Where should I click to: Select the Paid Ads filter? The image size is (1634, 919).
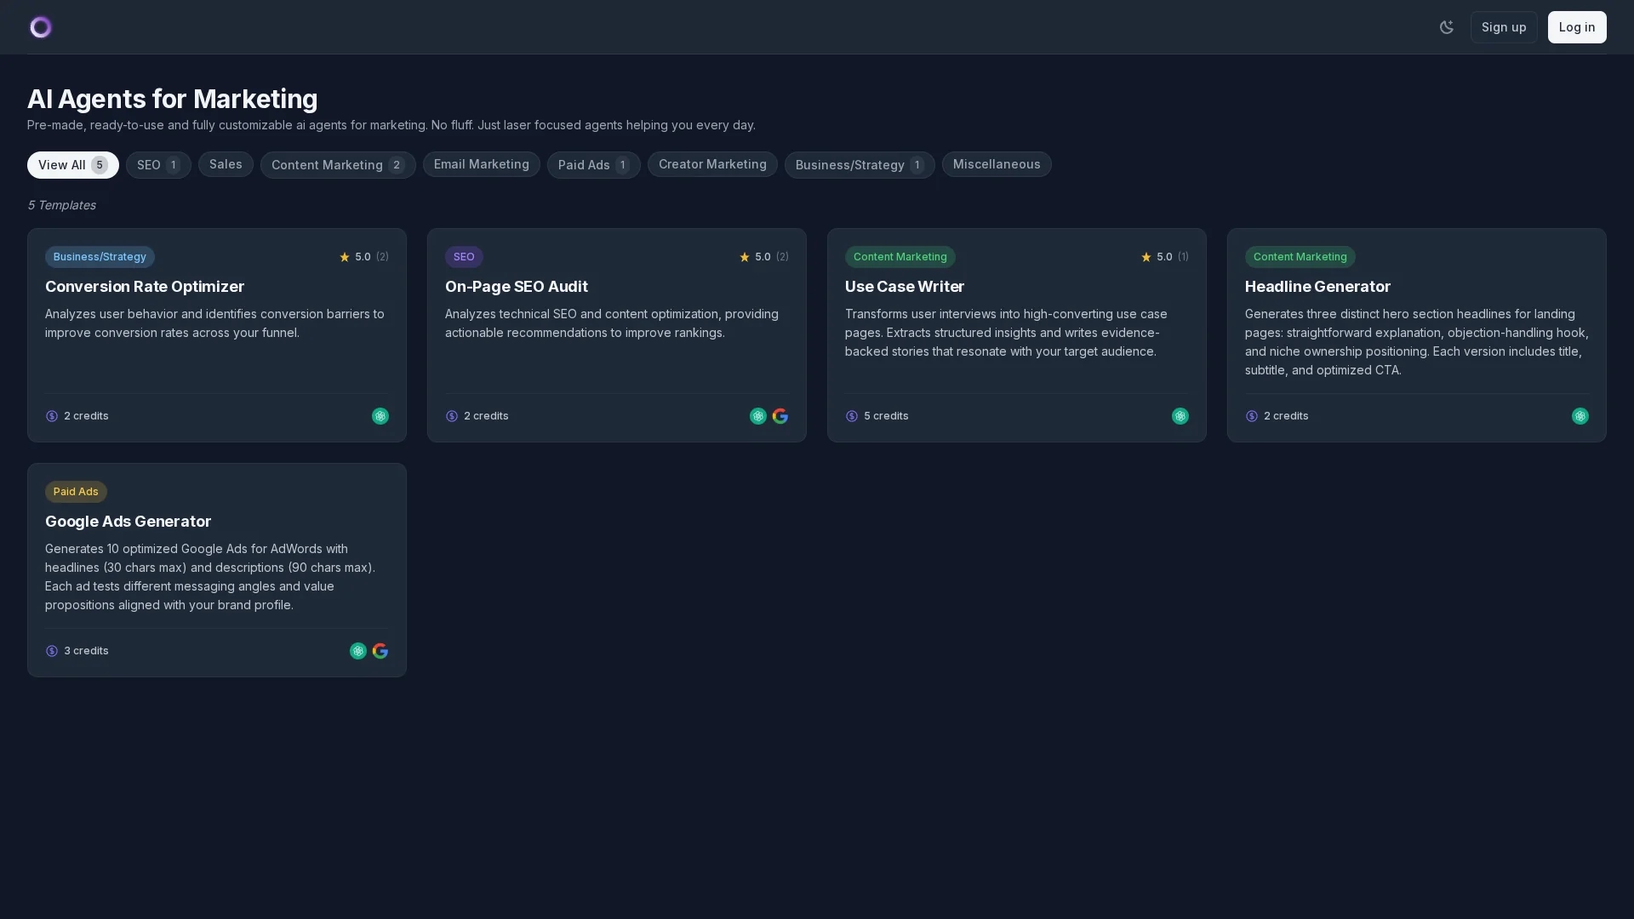point(593,165)
